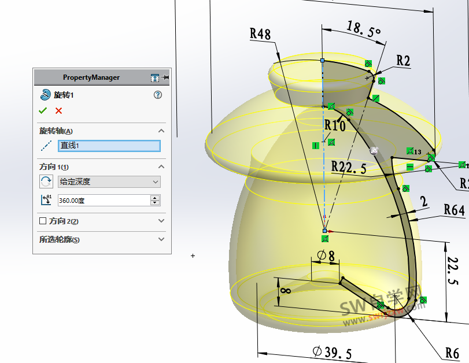Click the revolve feature icon beside 旋转1
Screen dimensions: 469x363
[45, 95]
